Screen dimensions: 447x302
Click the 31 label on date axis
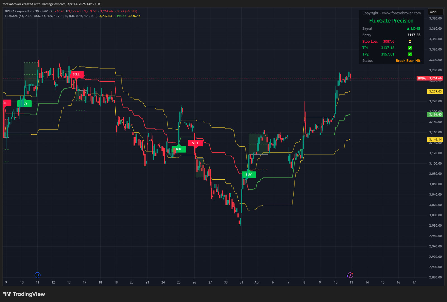(241, 282)
